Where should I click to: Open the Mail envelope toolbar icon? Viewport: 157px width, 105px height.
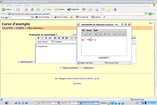pyautogui.click(x=90, y=9)
